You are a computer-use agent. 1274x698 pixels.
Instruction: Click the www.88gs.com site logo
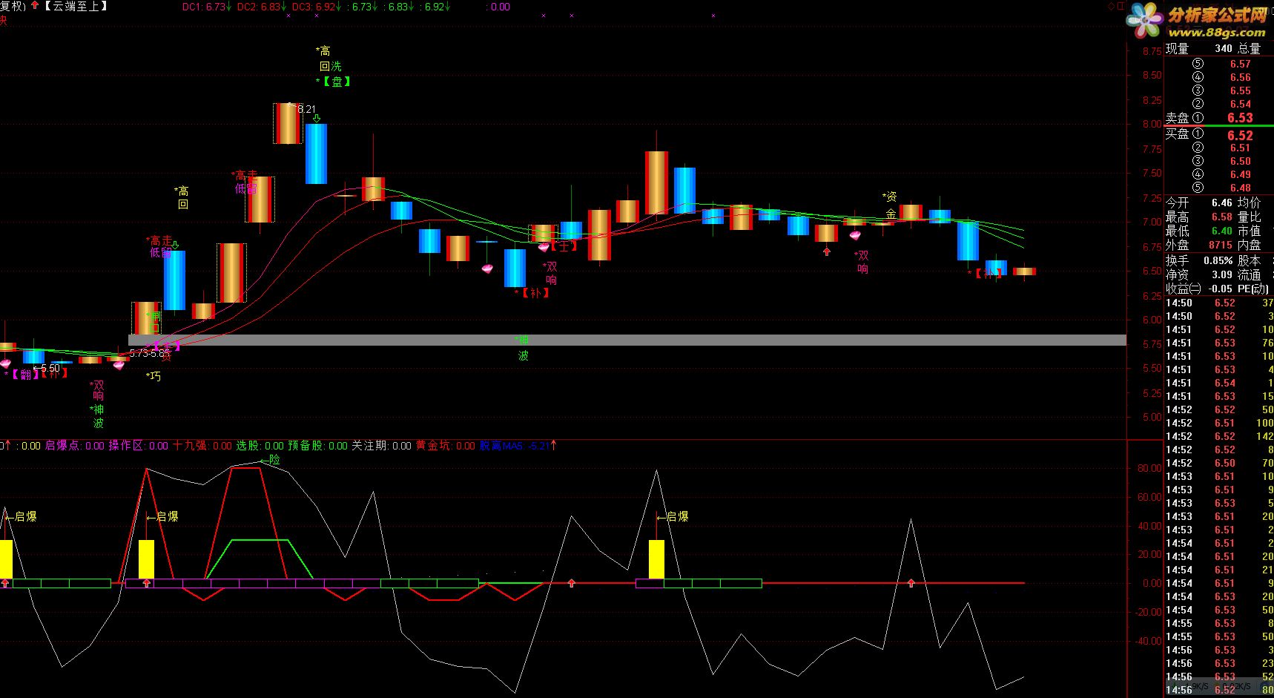[x=1216, y=33]
